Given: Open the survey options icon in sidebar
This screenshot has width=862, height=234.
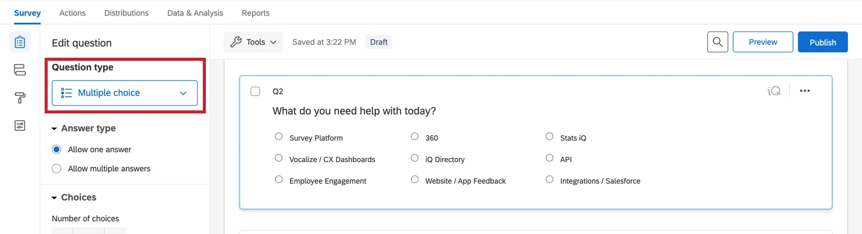Looking at the screenshot, I should 20,126.
